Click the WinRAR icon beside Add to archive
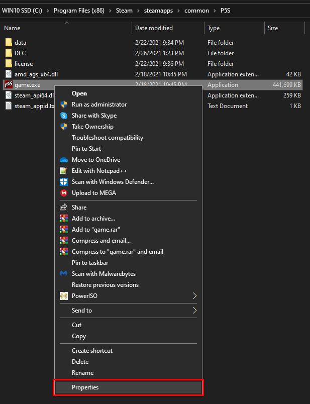 pyautogui.click(x=64, y=219)
